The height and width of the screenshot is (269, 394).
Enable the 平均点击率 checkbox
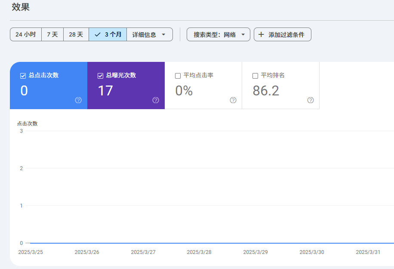point(178,76)
